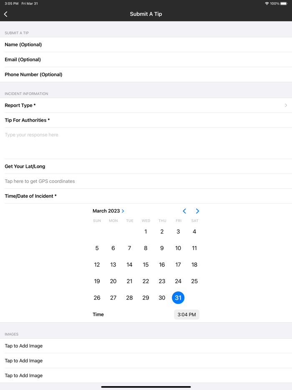Select March 18 on calendar
Image resolution: width=292 pixels, height=390 pixels.
194,265
